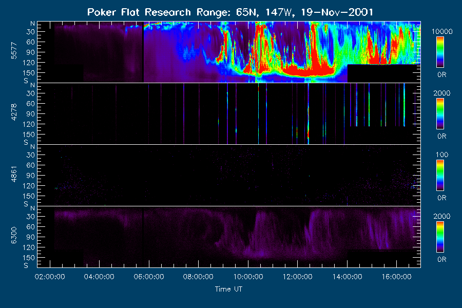Click the 06:00:00 time tick label

coord(149,277)
